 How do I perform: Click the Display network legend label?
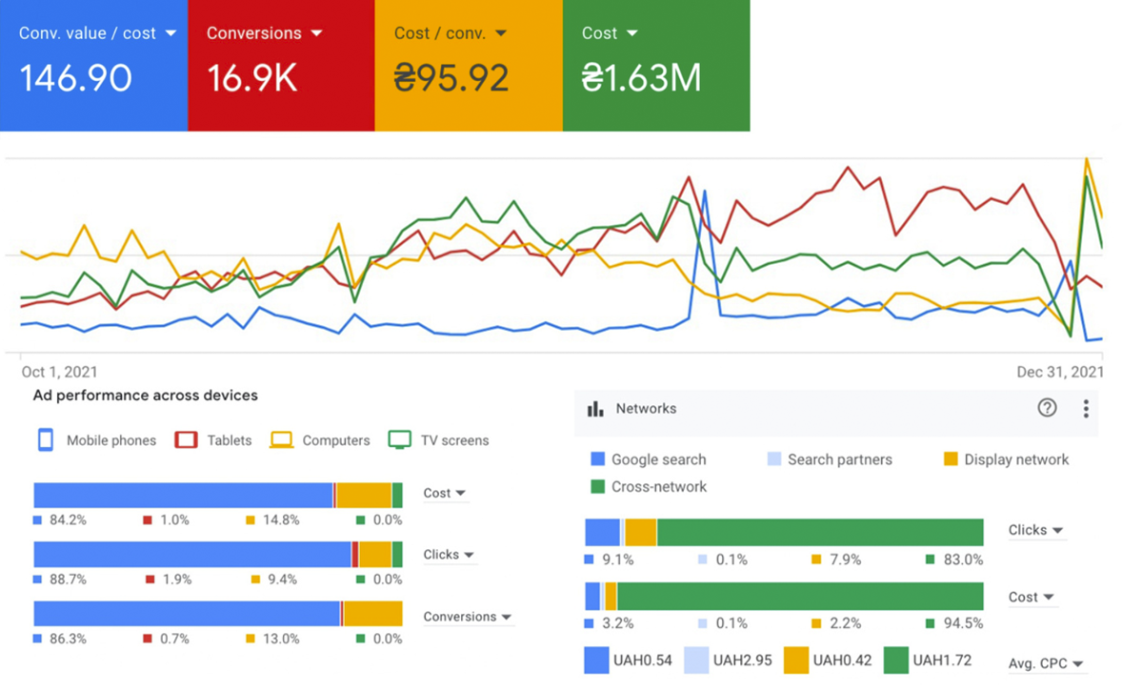click(x=1015, y=459)
